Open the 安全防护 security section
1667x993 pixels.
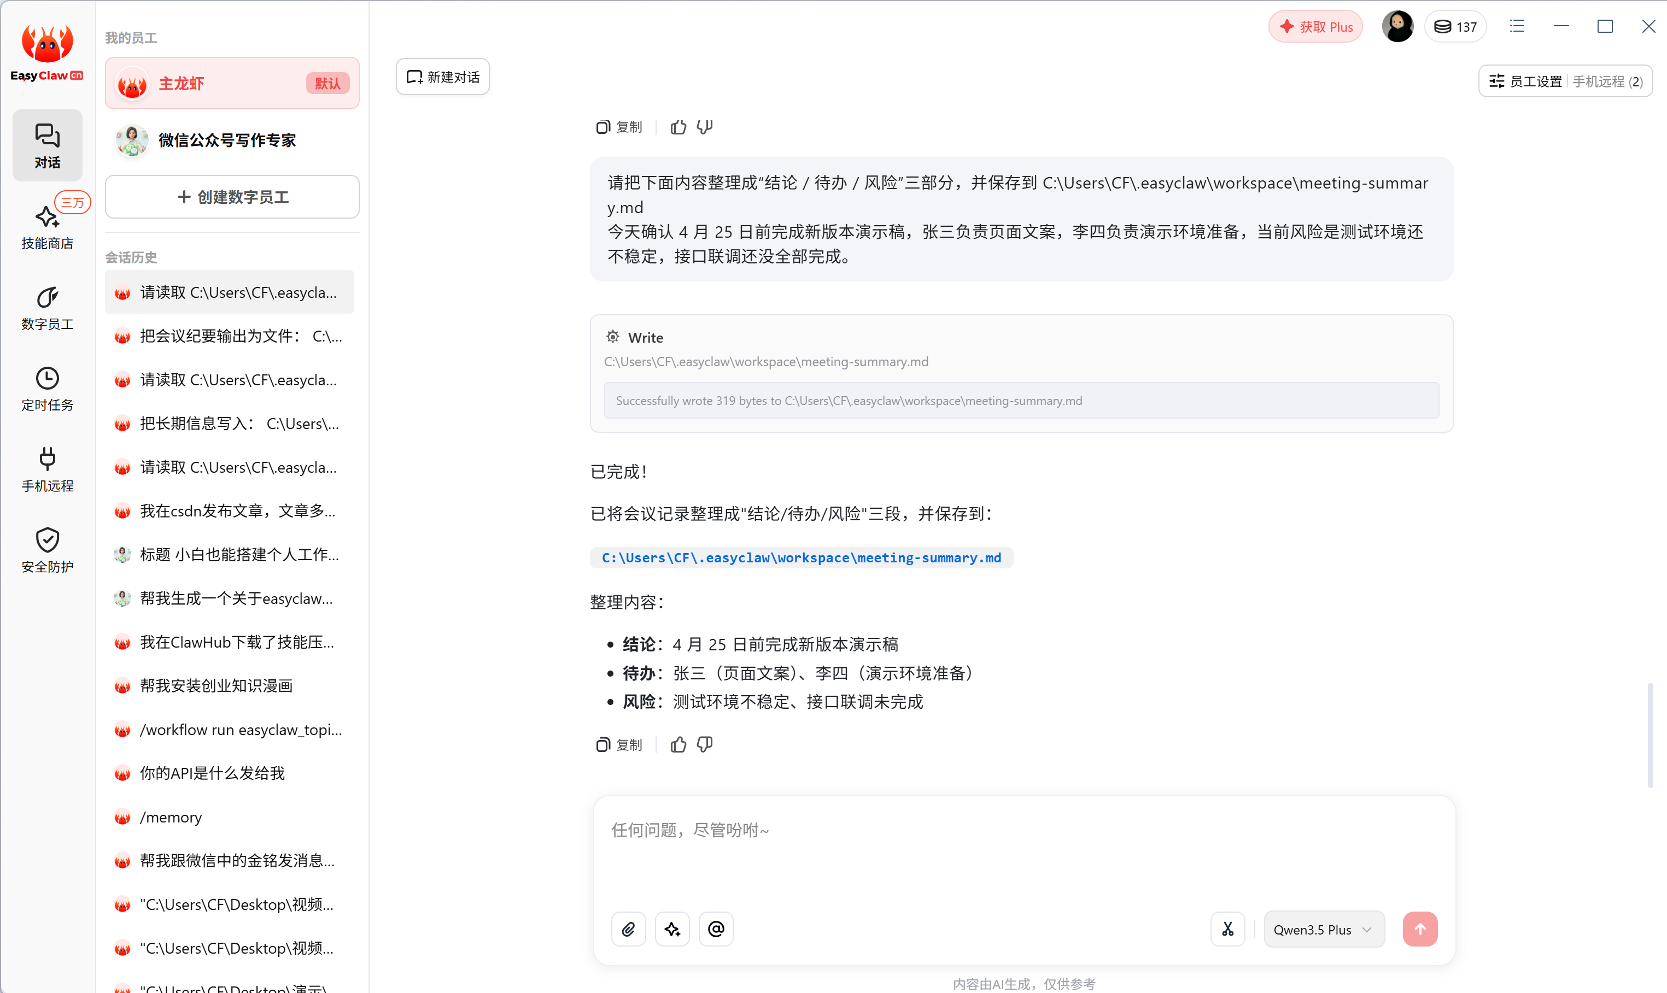click(x=47, y=551)
